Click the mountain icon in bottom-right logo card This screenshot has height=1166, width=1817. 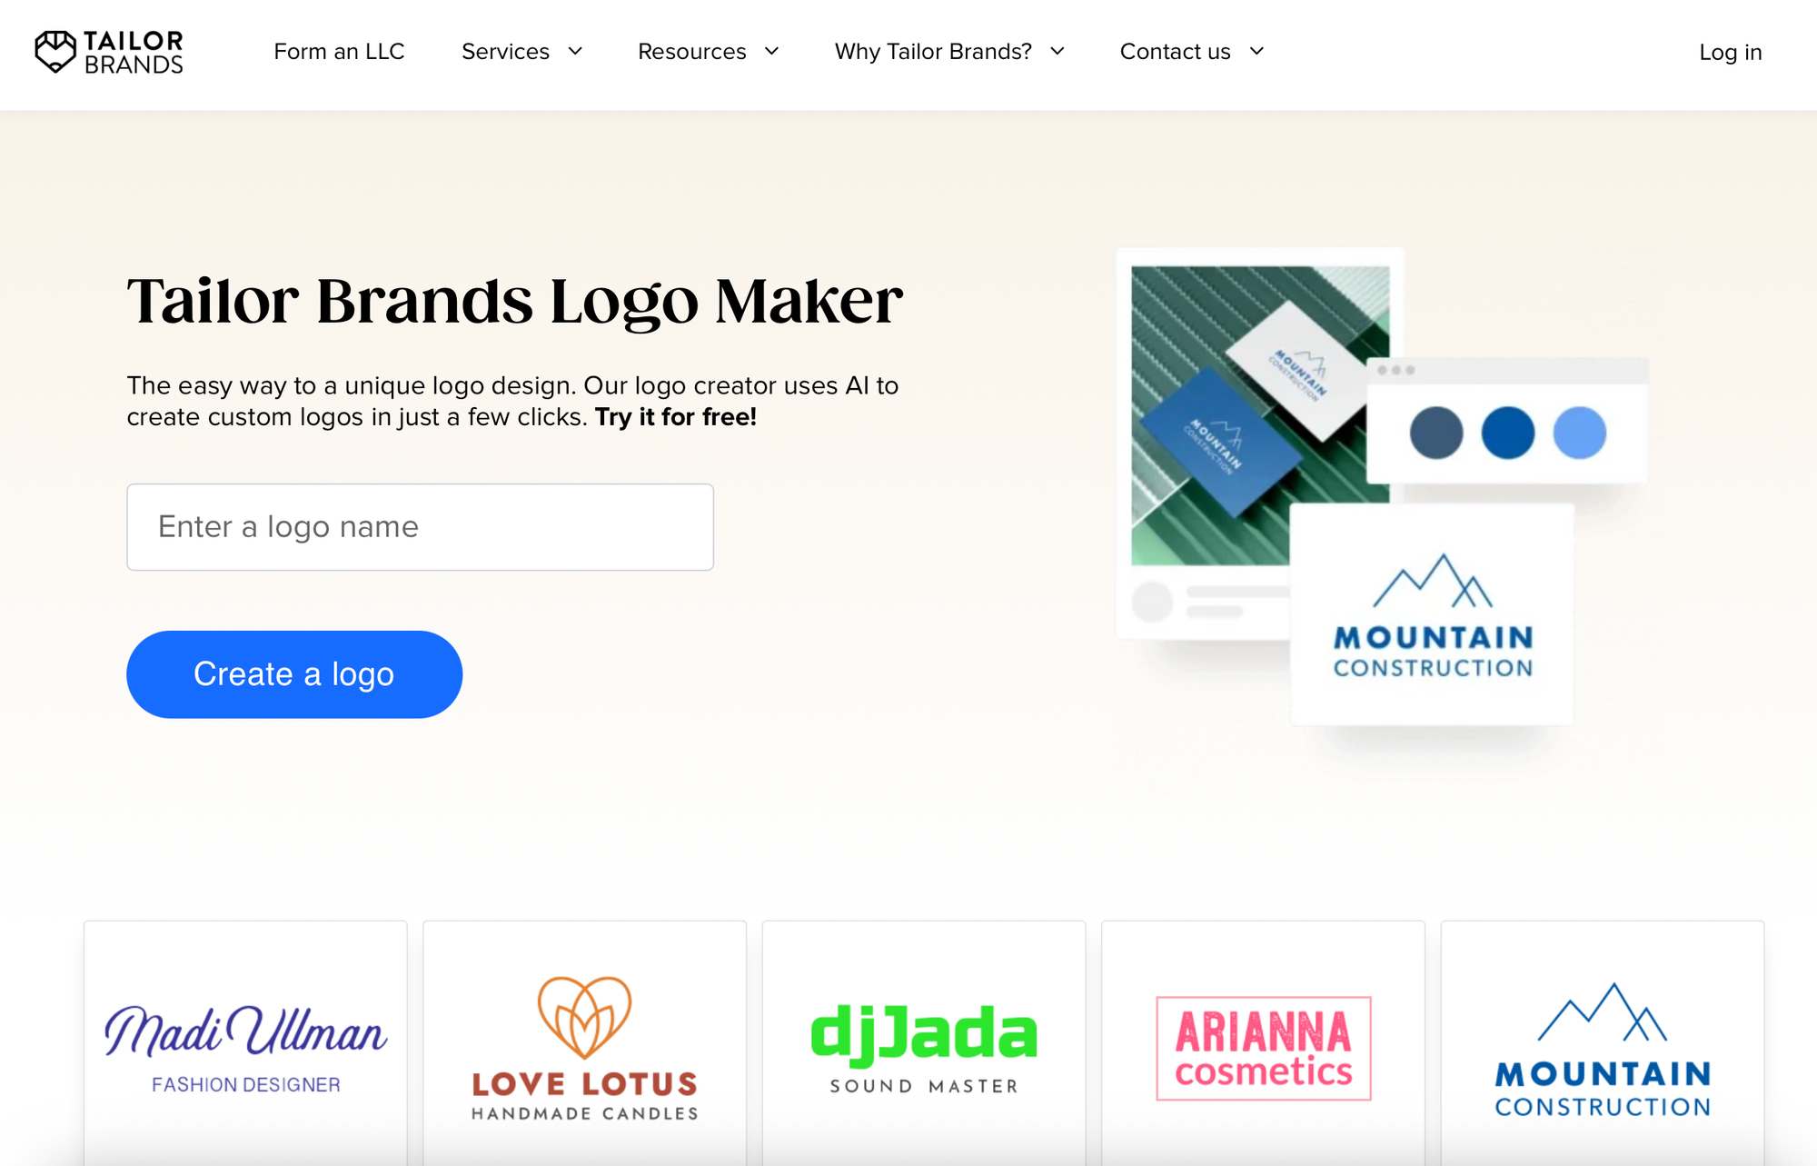point(1603,1012)
